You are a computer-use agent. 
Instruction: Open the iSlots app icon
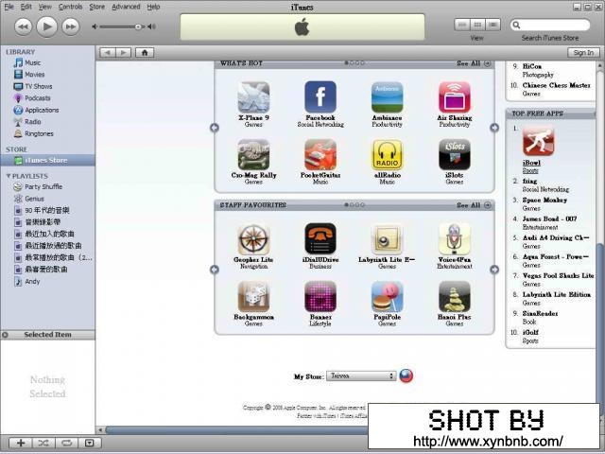(x=454, y=155)
